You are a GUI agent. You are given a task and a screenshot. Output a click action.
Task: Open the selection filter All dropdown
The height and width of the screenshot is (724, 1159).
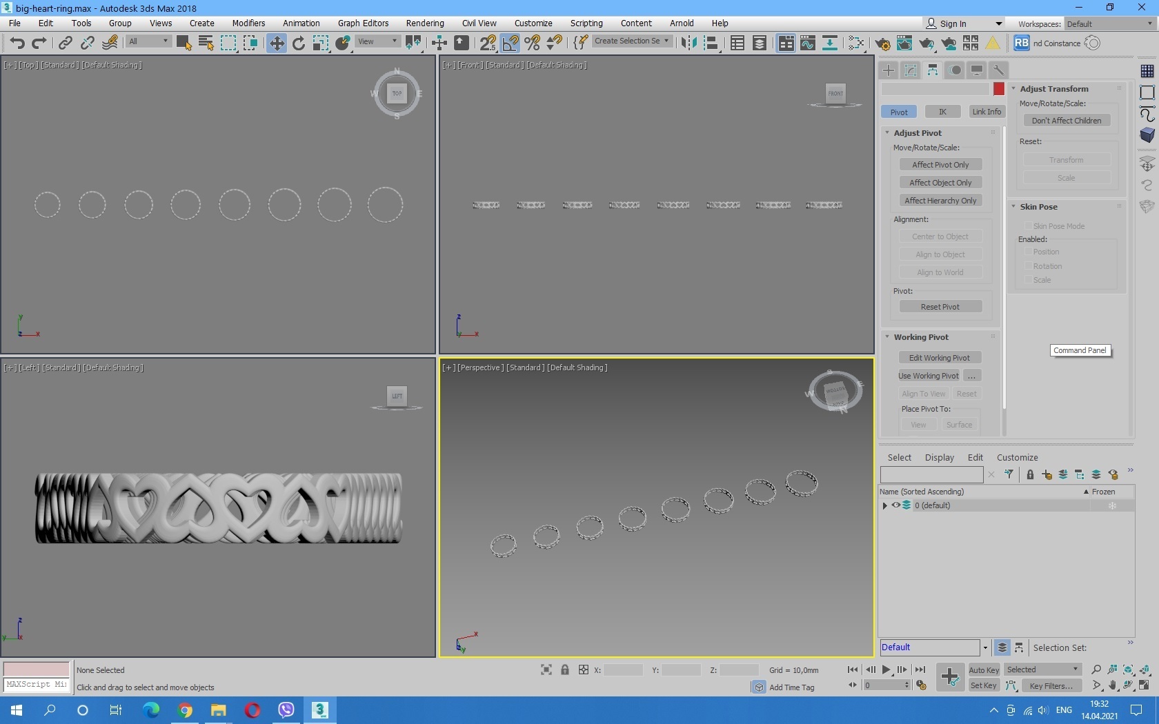149,41
